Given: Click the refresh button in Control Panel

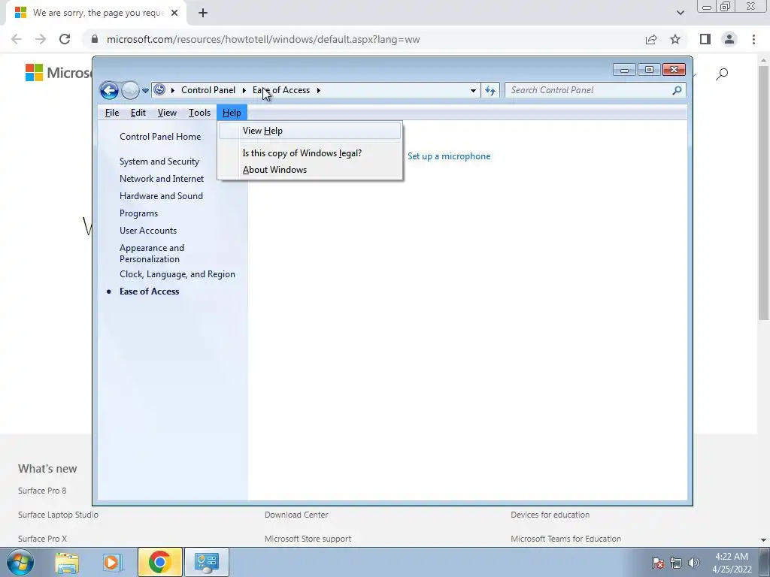Looking at the screenshot, I should click(490, 90).
